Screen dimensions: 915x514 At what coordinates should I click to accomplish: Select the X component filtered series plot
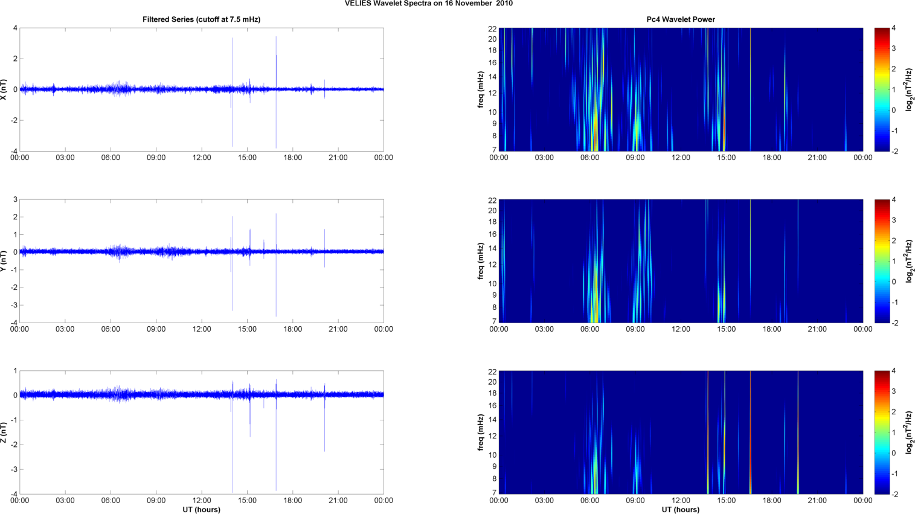tap(201, 89)
